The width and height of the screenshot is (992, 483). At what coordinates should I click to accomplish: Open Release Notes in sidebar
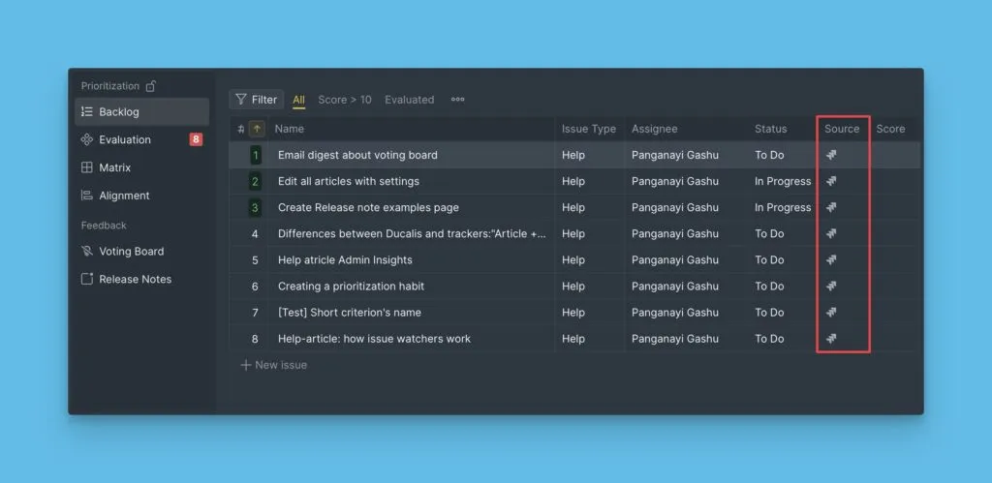click(135, 280)
